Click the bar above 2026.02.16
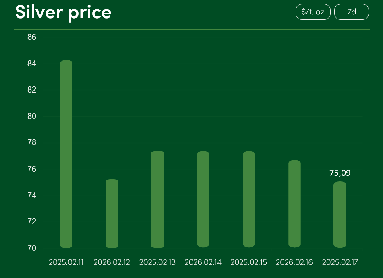383x278 pixels. point(294,204)
